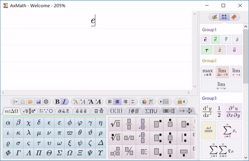Collapse side panel using the toolbox arrow icon

coord(181,102)
